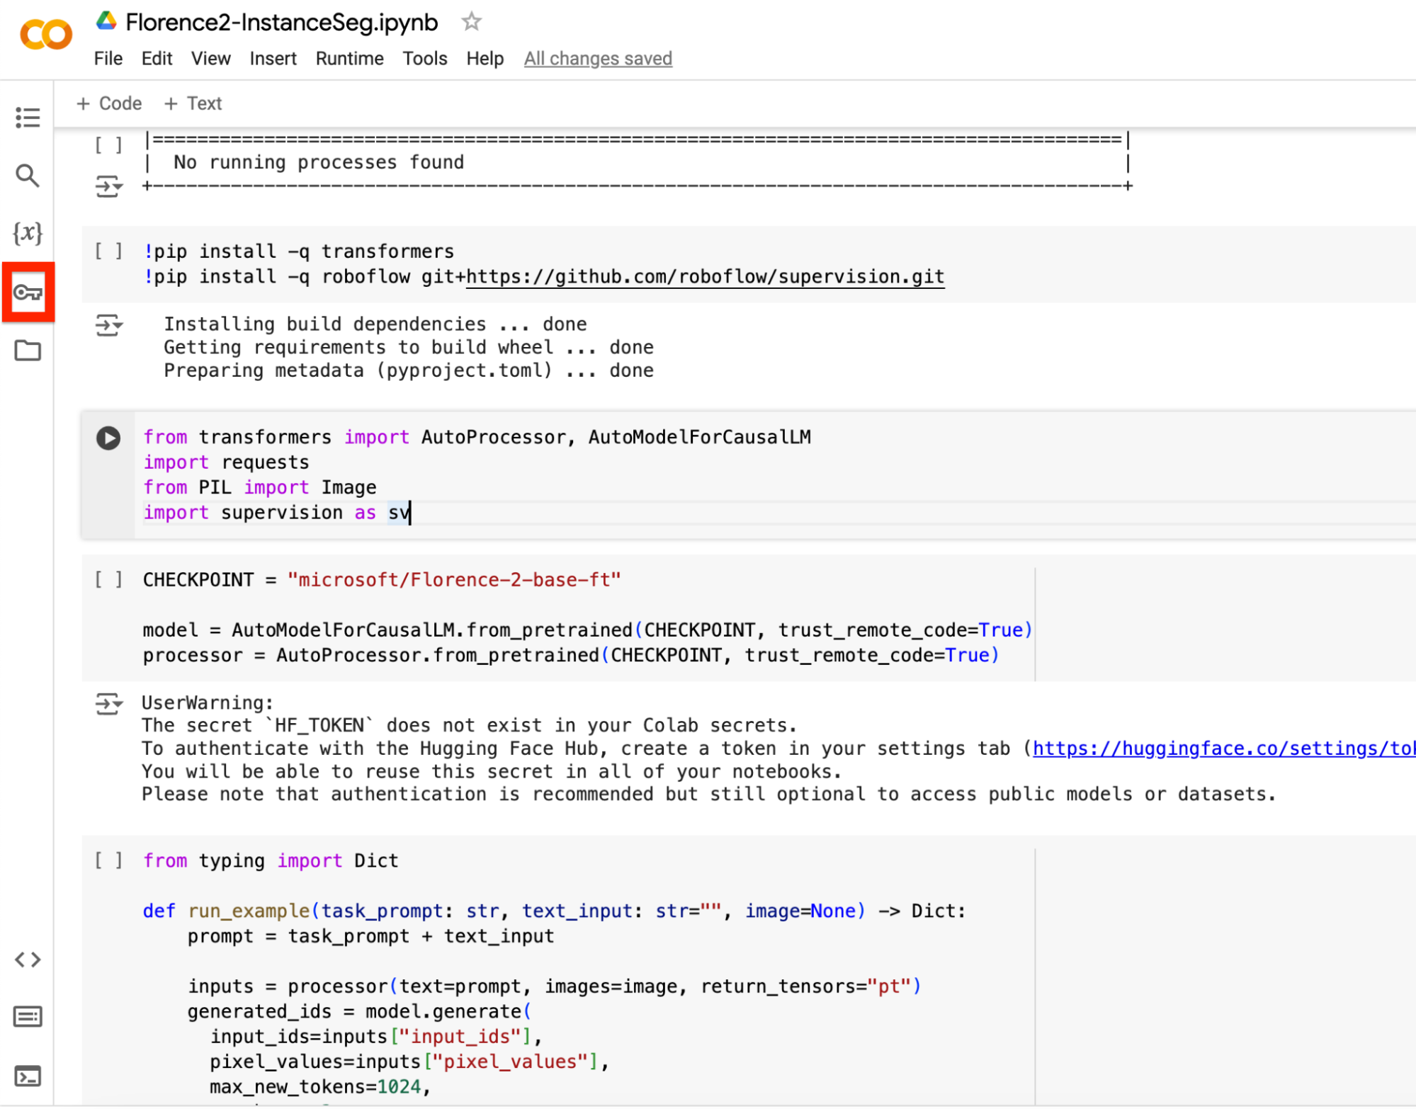This screenshot has width=1416, height=1109.
Task: Click run bracket of pip install cell
Action: tap(108, 251)
